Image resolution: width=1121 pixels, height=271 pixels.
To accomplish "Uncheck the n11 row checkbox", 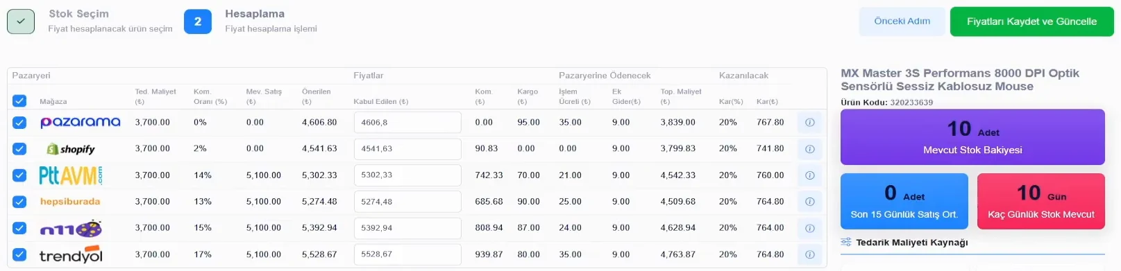I will (19, 228).
